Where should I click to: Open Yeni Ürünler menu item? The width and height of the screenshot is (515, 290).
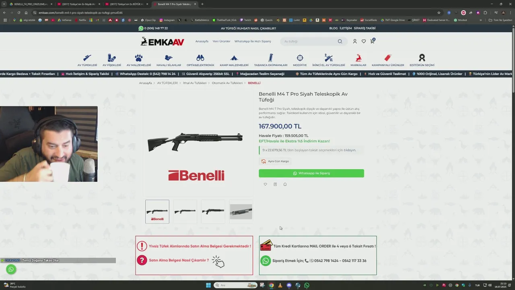221,41
